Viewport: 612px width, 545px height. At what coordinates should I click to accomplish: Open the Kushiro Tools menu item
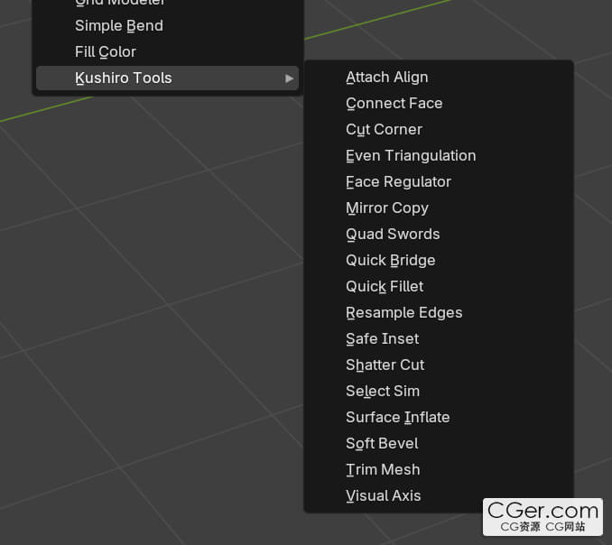pos(167,78)
